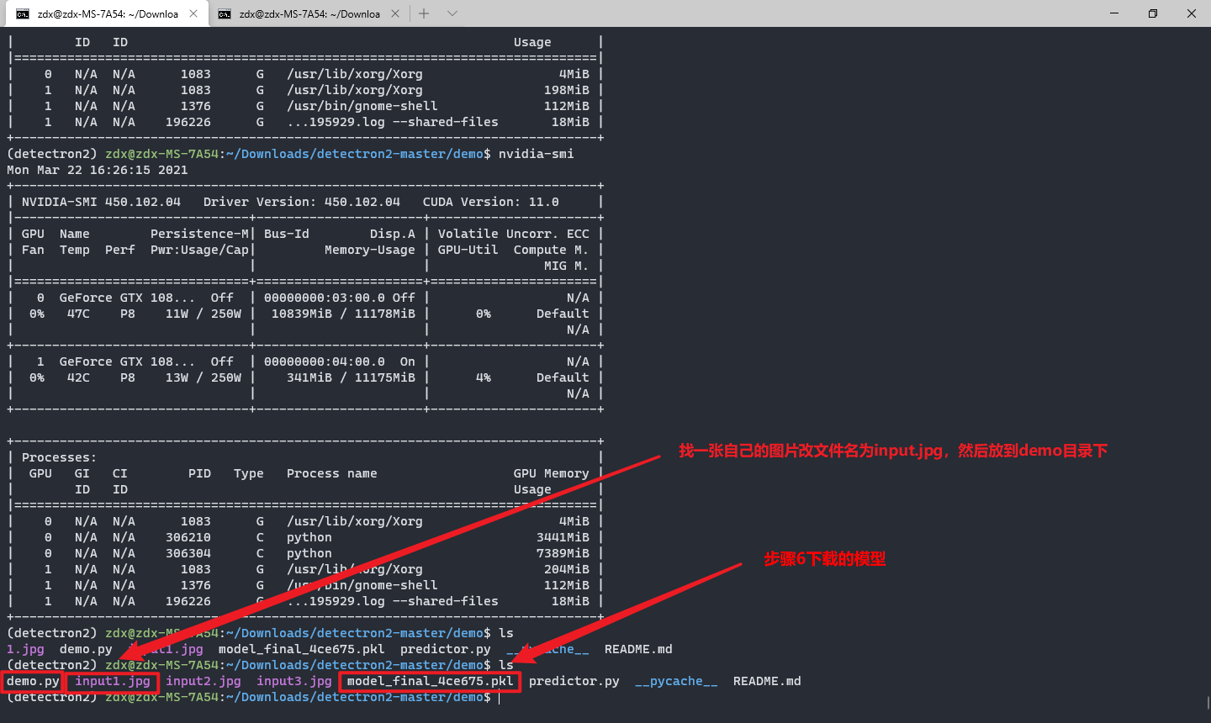This screenshot has width=1211, height=723.
Task: Click the __pycache__ directory name
Action: (x=676, y=681)
